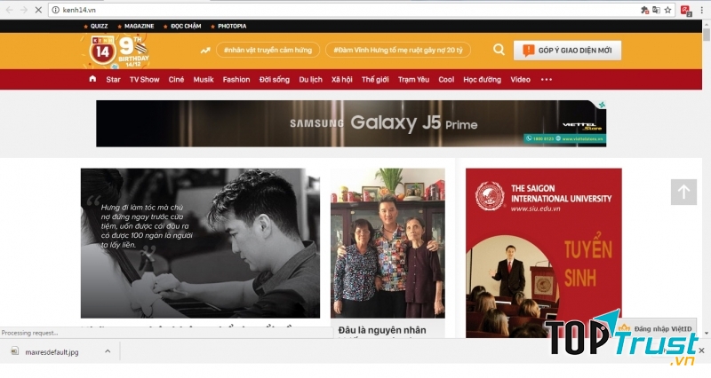The height and width of the screenshot is (378, 711).
Task: Click the search magnifier icon
Action: (499, 51)
